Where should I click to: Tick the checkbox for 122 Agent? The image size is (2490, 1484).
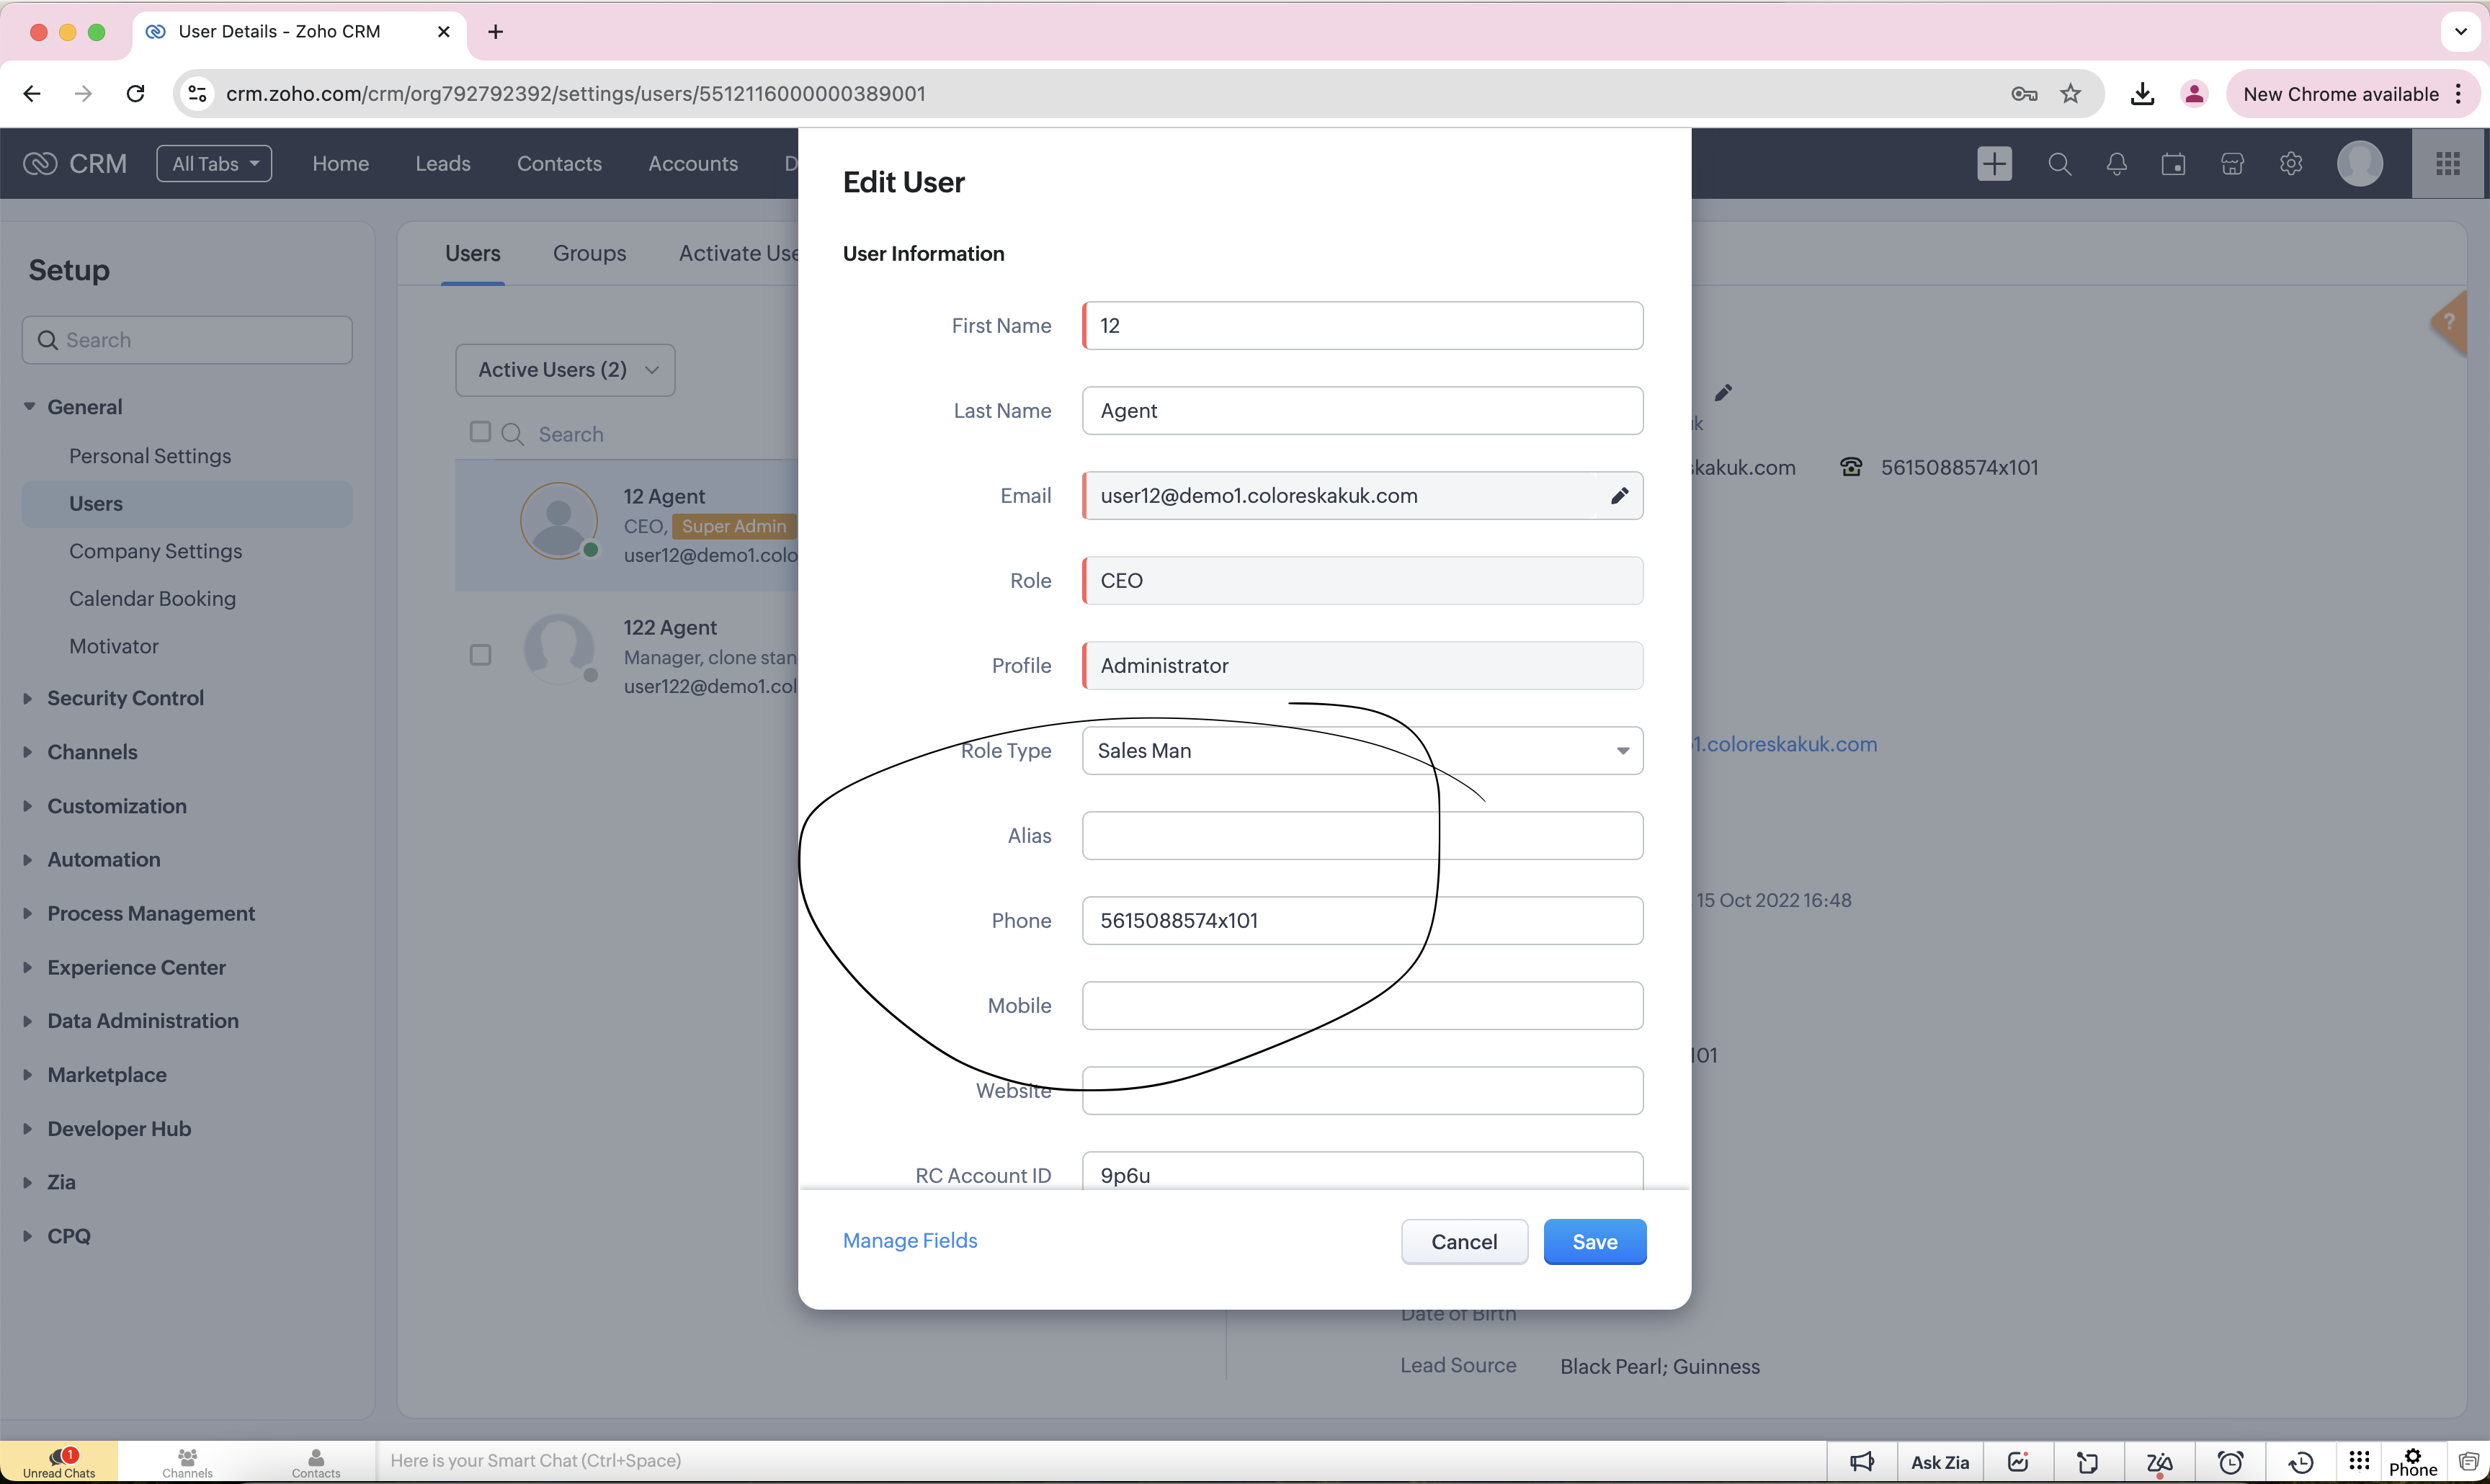(480, 654)
